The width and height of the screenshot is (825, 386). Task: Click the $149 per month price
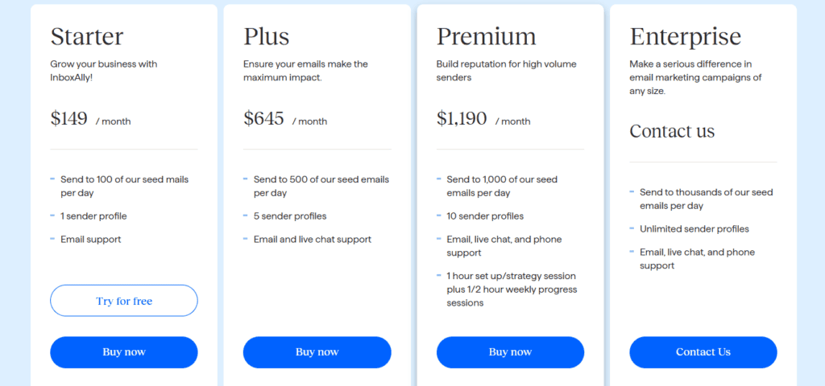pyautogui.click(x=90, y=119)
